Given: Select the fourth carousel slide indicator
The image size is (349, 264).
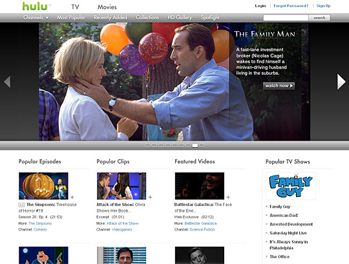Looking at the screenshot, I should point(168,146).
